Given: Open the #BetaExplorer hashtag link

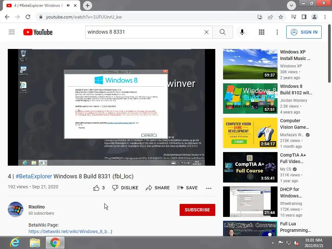Looking at the screenshot, I should pyautogui.click(x=34, y=176).
